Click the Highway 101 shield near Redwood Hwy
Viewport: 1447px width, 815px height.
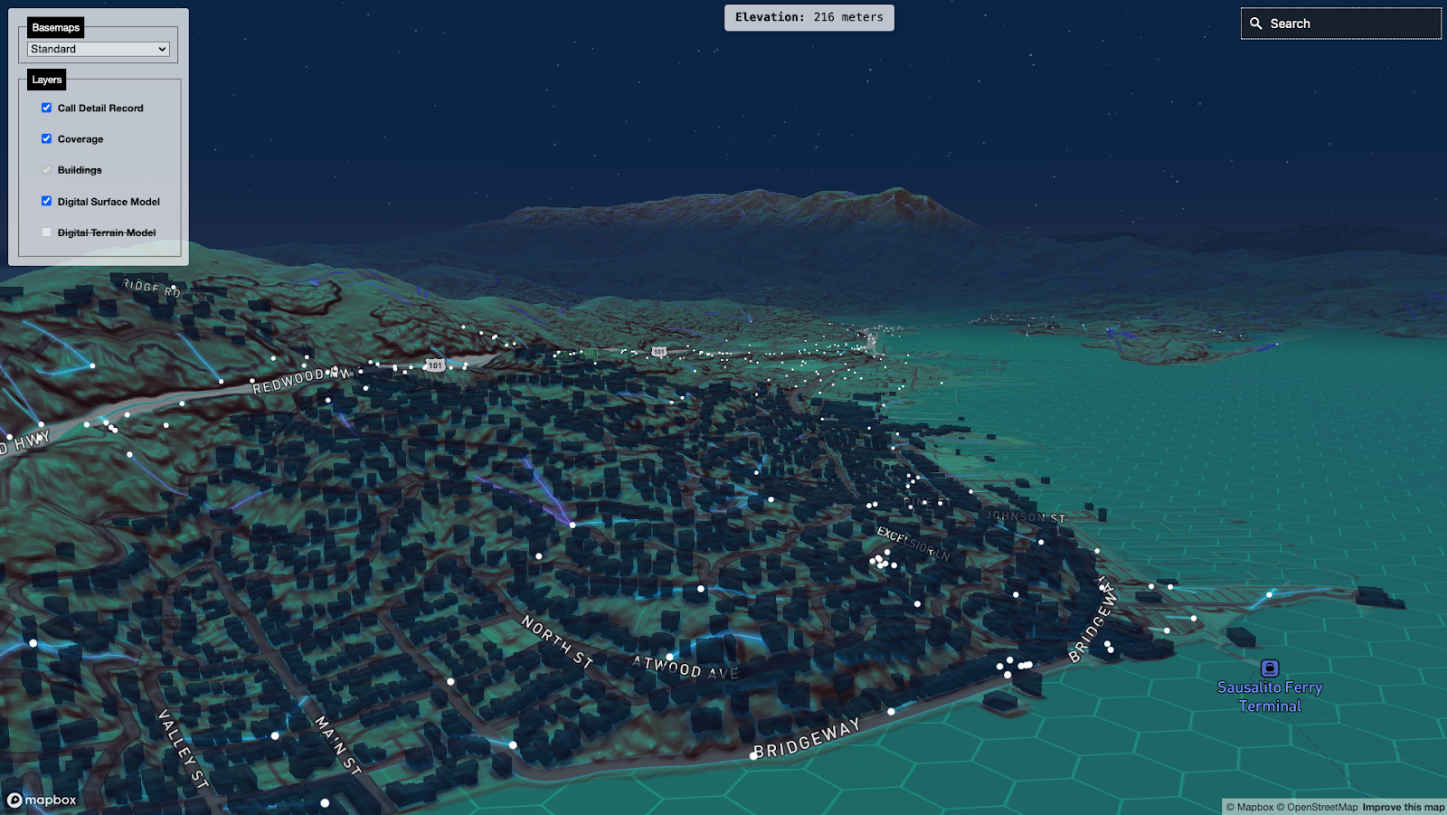[x=435, y=365]
